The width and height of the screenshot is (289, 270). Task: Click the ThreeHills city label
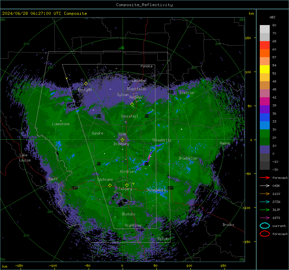pyautogui.click(x=162, y=140)
